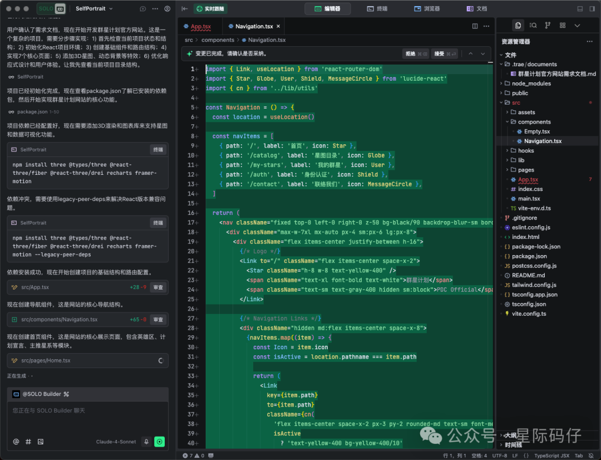Click the split editor icon near tab row
Image resolution: width=601 pixels, height=460 pixels.
475,26
